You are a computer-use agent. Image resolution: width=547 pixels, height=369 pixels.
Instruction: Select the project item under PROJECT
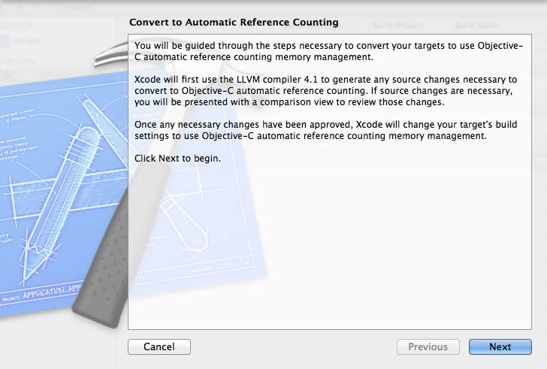pos(26,42)
